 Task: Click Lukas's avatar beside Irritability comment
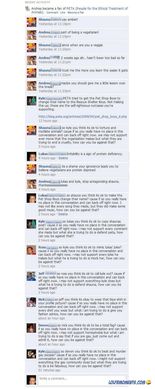click(32, 156)
